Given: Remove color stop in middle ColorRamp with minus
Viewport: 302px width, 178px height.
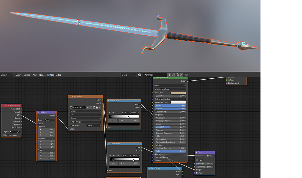Looking at the screenshot, I should (114, 156).
